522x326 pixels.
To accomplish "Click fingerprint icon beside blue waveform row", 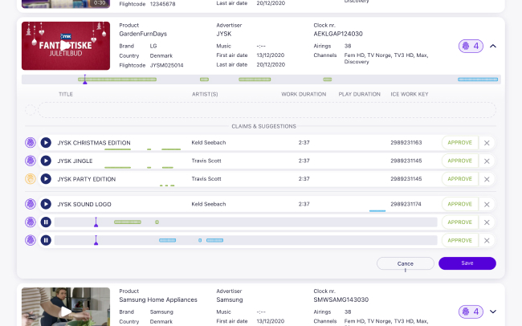I will [x=31, y=240].
